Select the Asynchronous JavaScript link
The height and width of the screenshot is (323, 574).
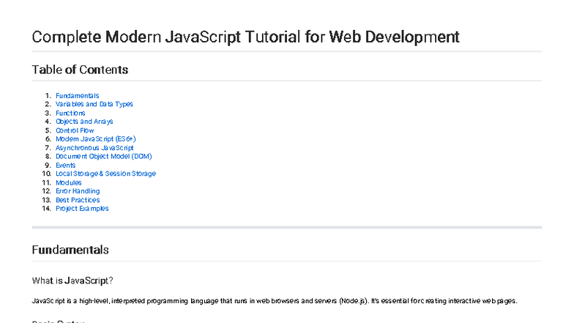[94, 148]
